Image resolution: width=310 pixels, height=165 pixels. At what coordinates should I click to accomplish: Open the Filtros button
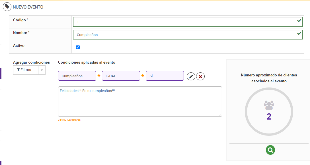tap(26, 70)
